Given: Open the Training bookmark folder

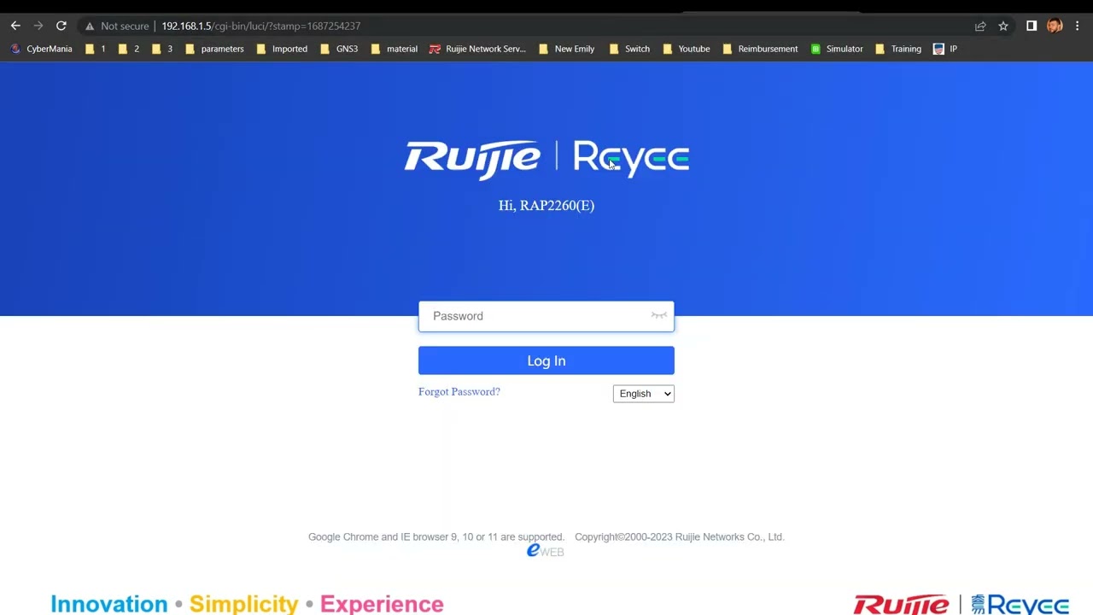Looking at the screenshot, I should pyautogui.click(x=898, y=49).
